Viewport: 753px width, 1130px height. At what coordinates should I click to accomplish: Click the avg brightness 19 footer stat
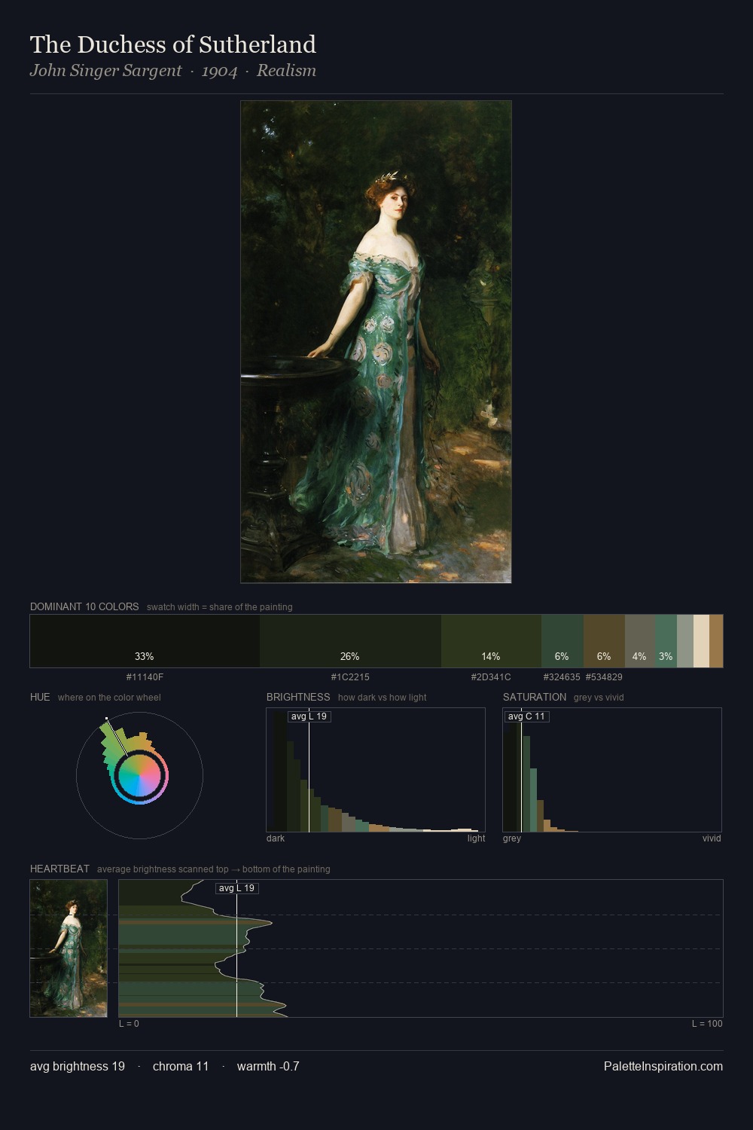78,1066
